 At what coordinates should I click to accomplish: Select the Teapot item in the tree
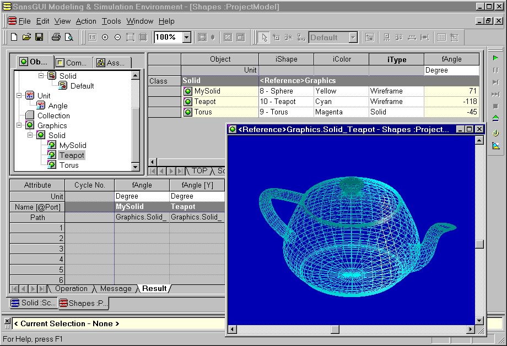[x=72, y=155]
